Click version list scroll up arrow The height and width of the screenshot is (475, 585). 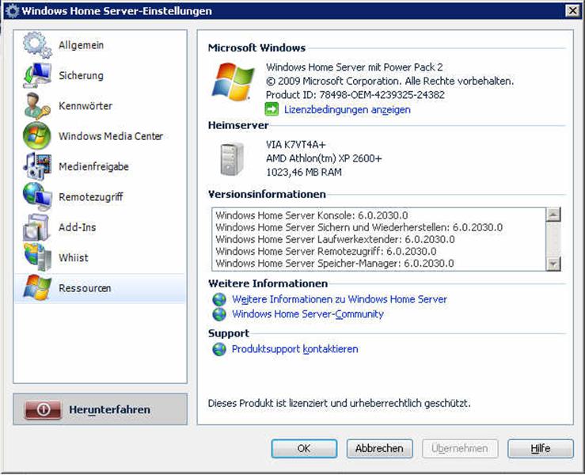click(553, 215)
